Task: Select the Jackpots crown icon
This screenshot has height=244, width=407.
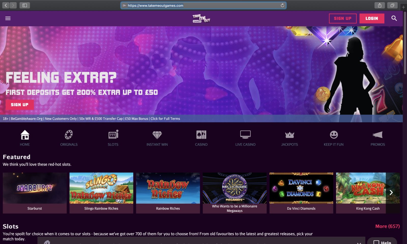Action: pos(289,135)
